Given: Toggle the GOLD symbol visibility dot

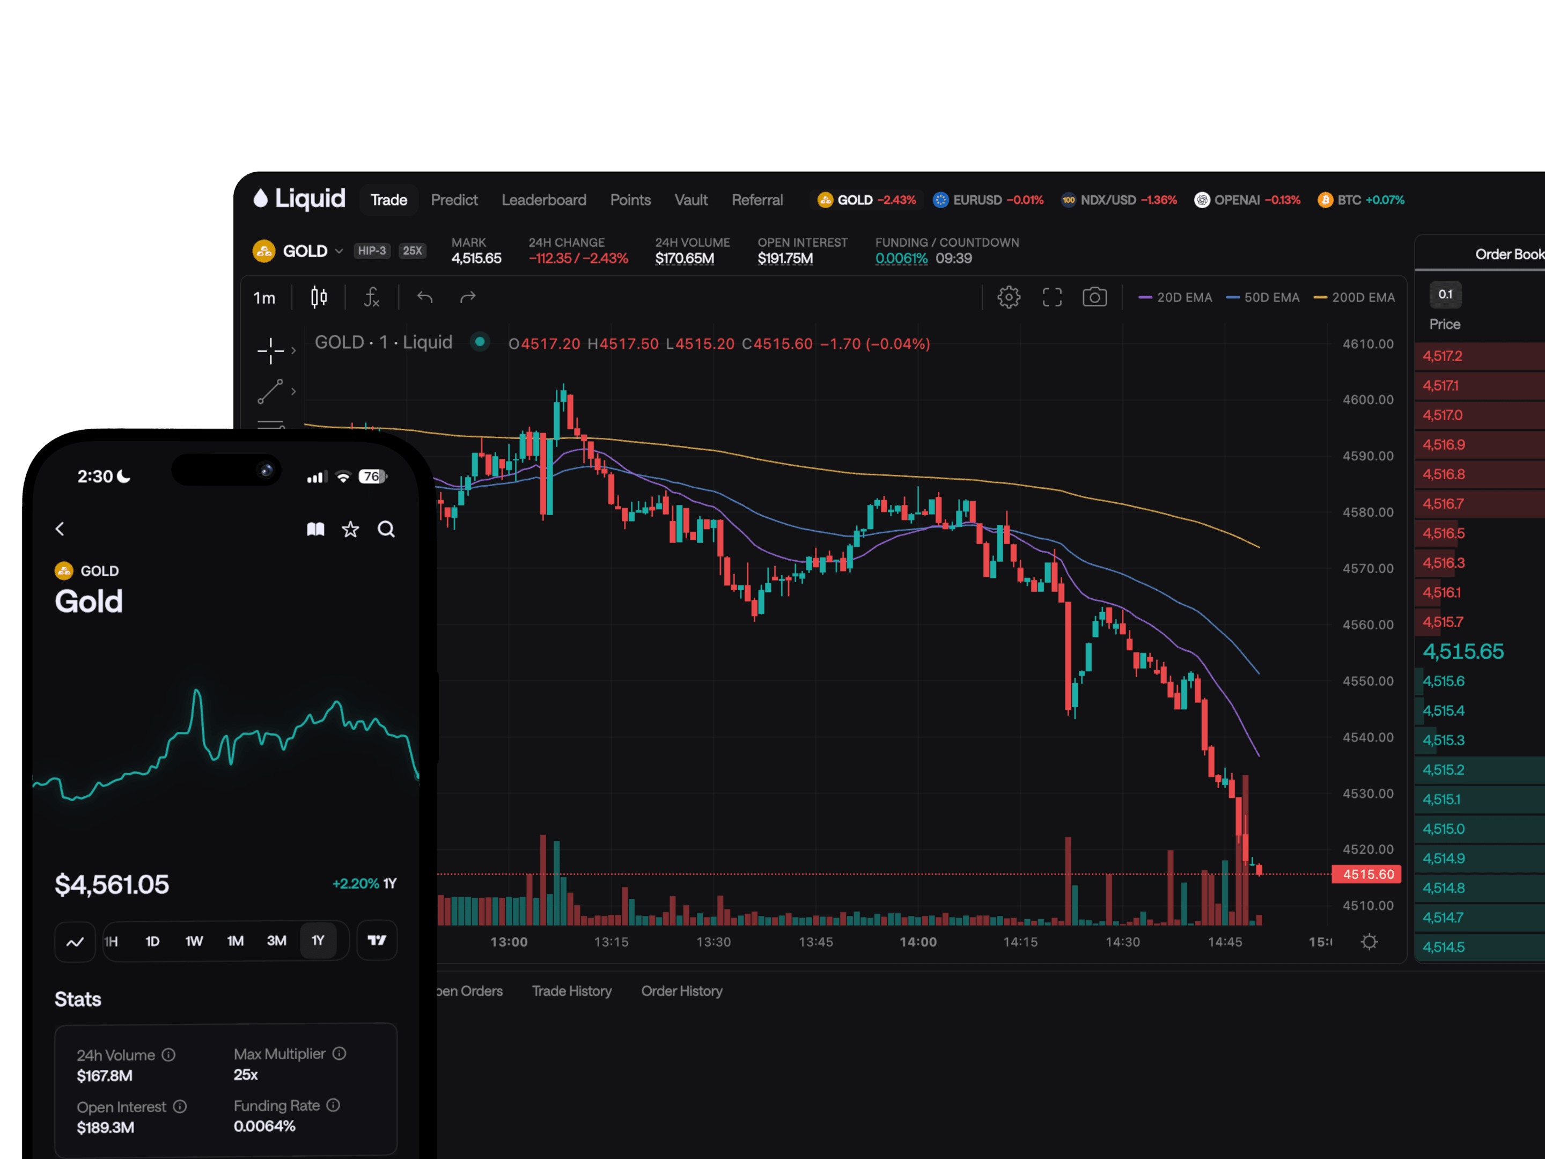Looking at the screenshot, I should coord(480,342).
